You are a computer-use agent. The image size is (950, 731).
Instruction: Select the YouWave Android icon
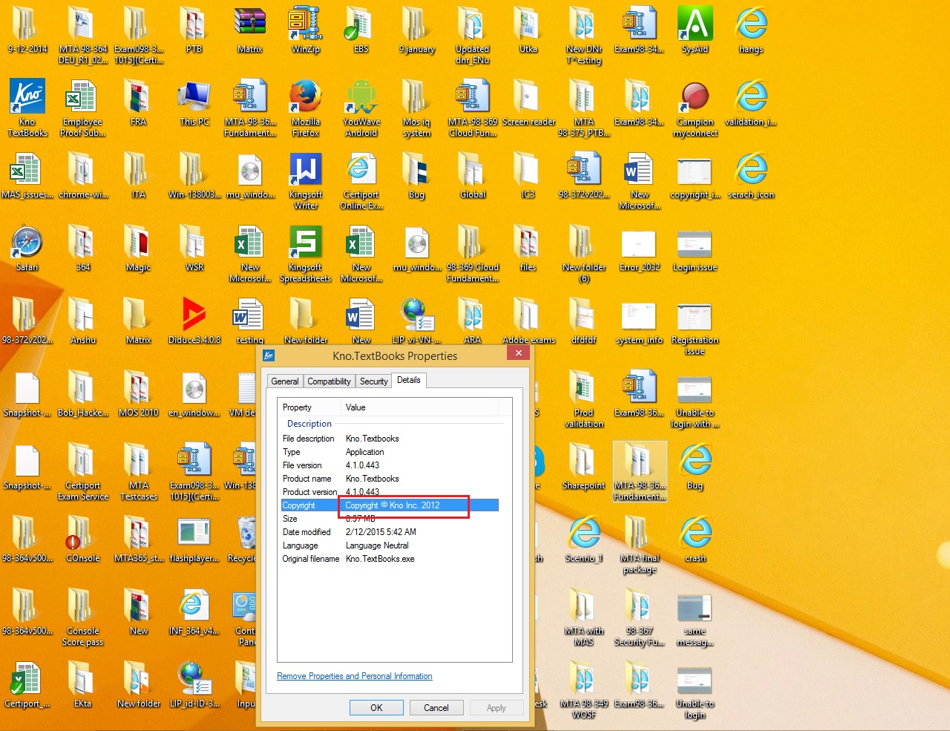tap(361, 108)
